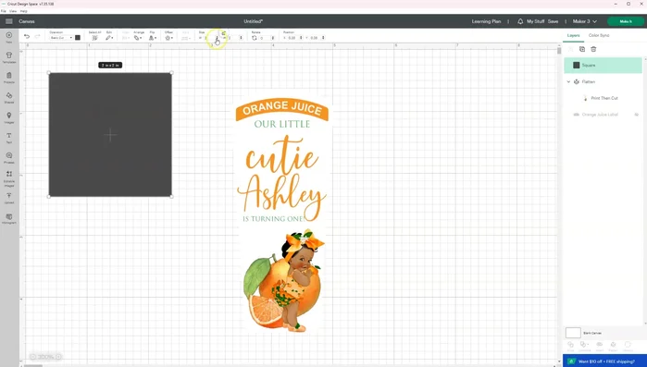Open the Arrange dropdown
647x367 pixels.
tap(138, 38)
